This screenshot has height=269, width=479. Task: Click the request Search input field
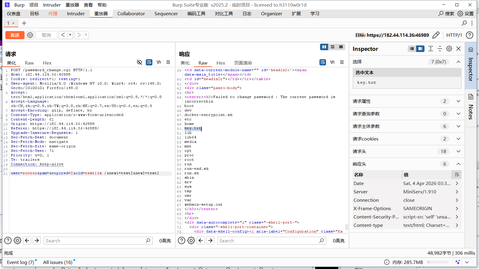[x=98, y=241]
